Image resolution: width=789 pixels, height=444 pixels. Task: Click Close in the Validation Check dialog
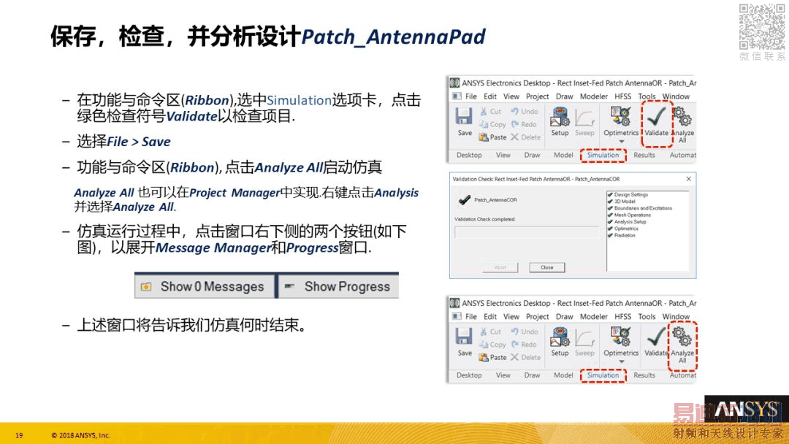point(547,267)
